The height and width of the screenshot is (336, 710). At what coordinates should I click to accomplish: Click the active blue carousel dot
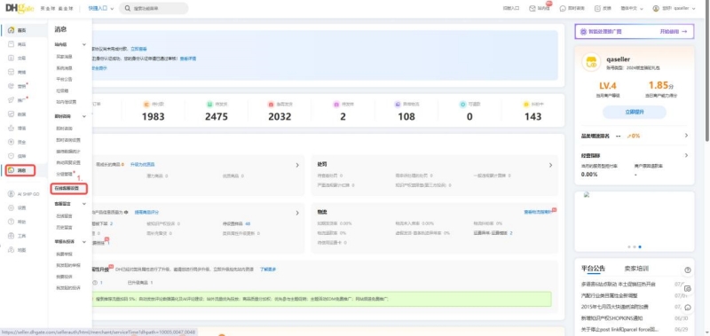click(x=640, y=247)
